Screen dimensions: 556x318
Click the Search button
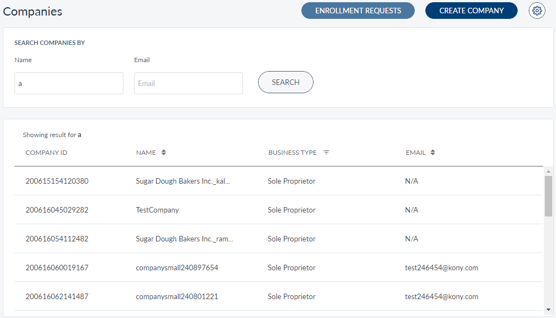(x=285, y=82)
